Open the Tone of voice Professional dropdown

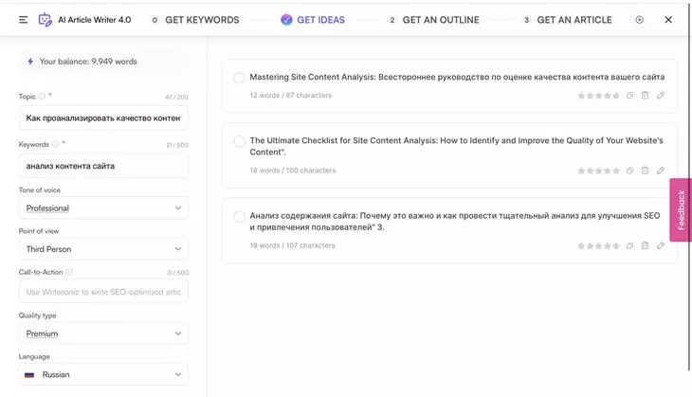point(103,208)
